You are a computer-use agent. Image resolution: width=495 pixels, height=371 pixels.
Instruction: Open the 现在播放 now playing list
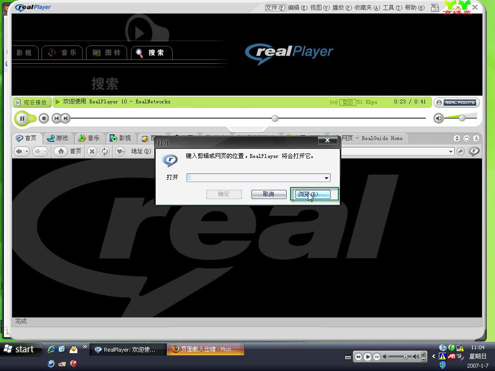tap(31, 102)
